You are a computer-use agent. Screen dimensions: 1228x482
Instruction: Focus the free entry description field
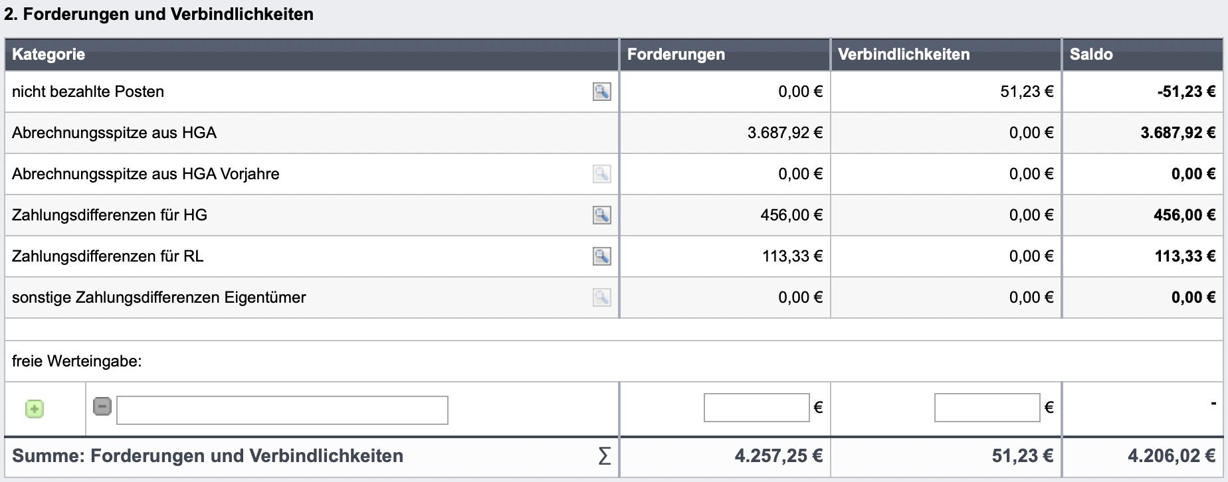(282, 410)
